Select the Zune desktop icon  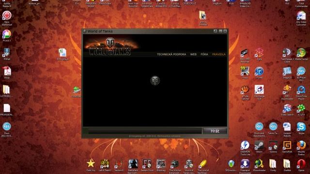point(259,53)
